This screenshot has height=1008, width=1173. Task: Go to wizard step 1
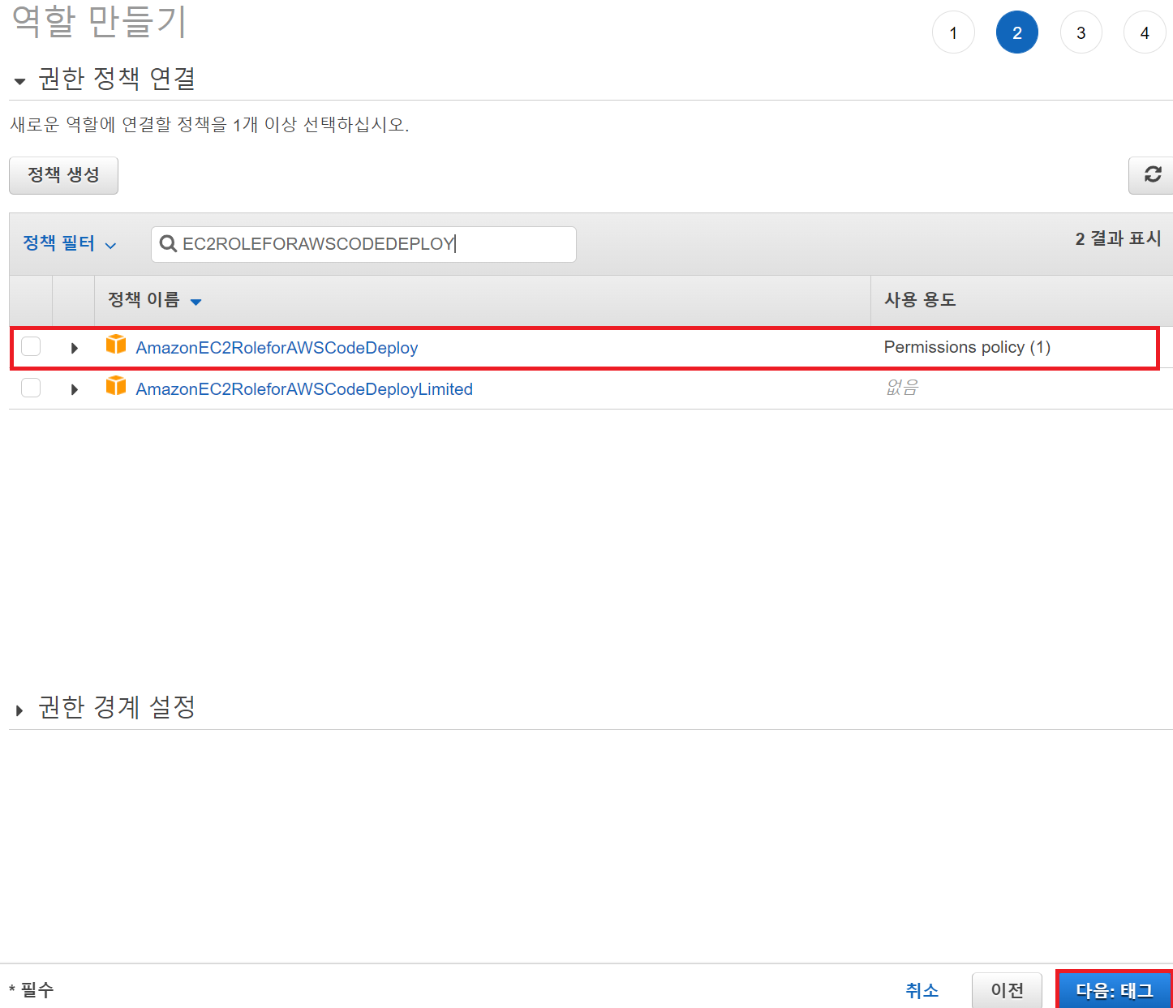[953, 33]
